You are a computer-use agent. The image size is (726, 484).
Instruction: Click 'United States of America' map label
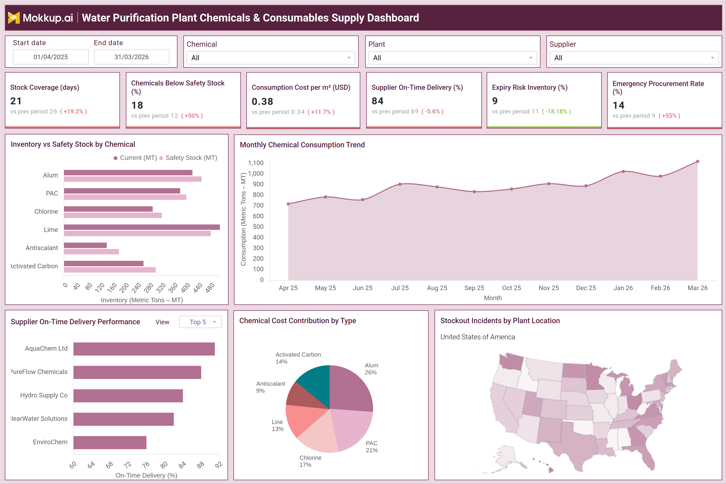click(478, 337)
